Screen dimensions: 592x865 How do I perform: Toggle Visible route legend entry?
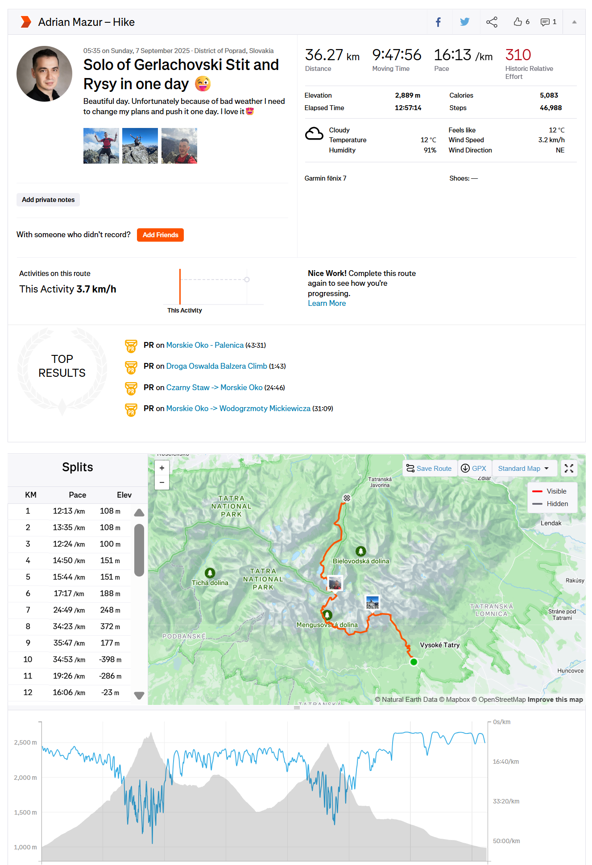pyautogui.click(x=551, y=491)
